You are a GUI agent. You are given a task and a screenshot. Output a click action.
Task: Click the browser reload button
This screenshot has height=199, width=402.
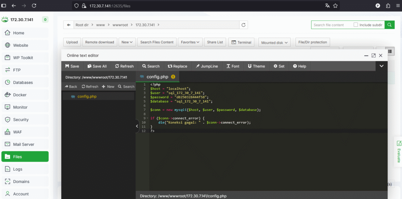pos(34,6)
